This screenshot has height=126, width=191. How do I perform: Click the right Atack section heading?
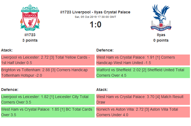click(102, 90)
